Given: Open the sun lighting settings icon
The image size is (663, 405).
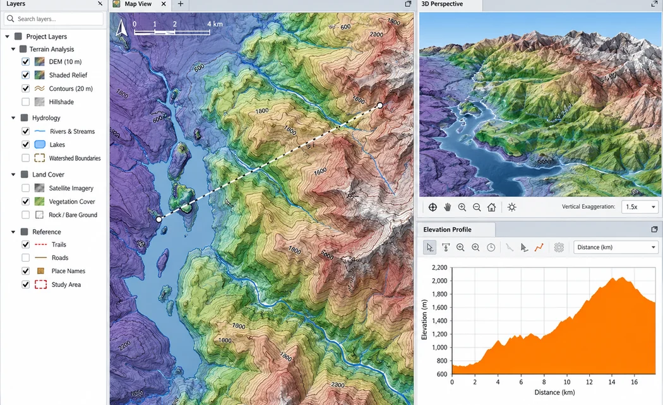Looking at the screenshot, I should tap(511, 208).
